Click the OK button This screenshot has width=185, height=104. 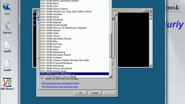[80, 93]
